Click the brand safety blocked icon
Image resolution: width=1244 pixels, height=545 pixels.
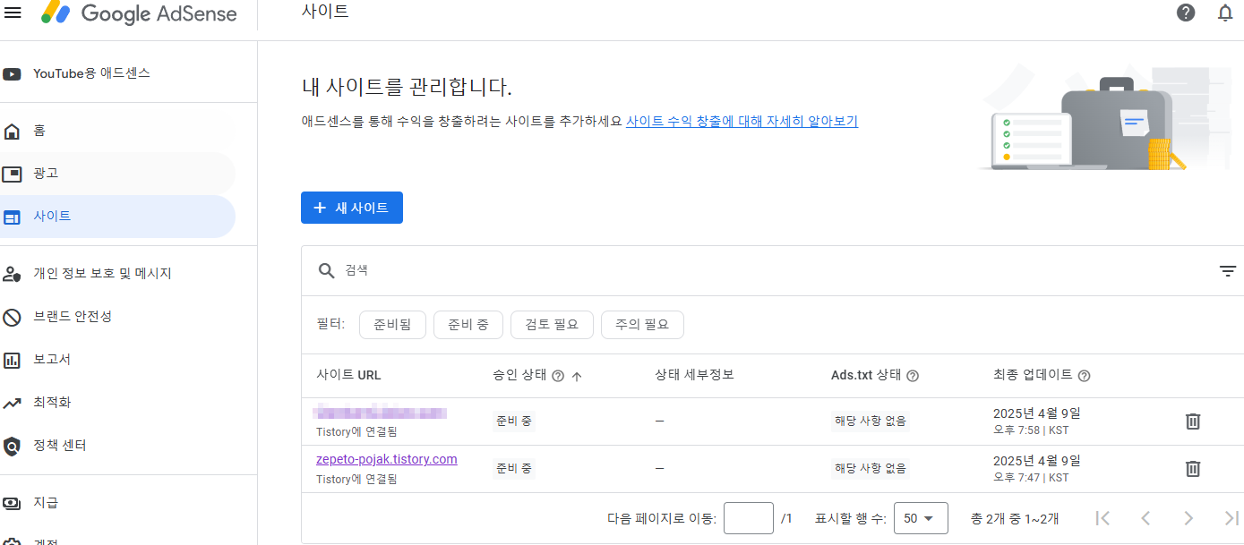pyautogui.click(x=12, y=317)
